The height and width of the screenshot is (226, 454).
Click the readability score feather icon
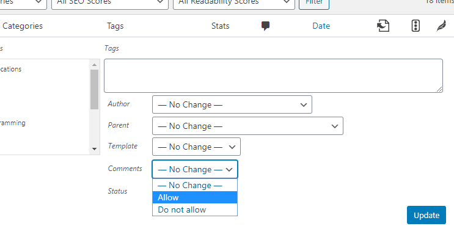pyautogui.click(x=441, y=26)
